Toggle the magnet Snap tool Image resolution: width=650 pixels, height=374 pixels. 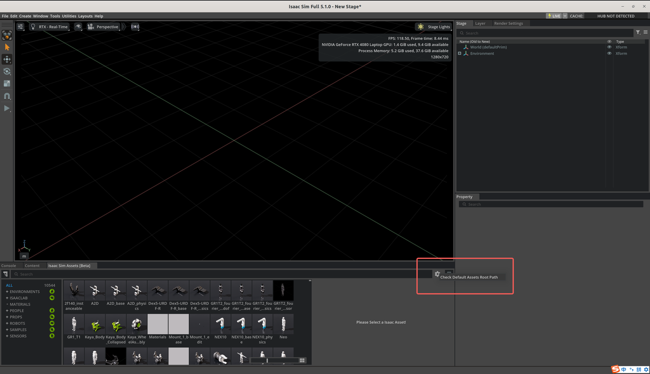[7, 96]
